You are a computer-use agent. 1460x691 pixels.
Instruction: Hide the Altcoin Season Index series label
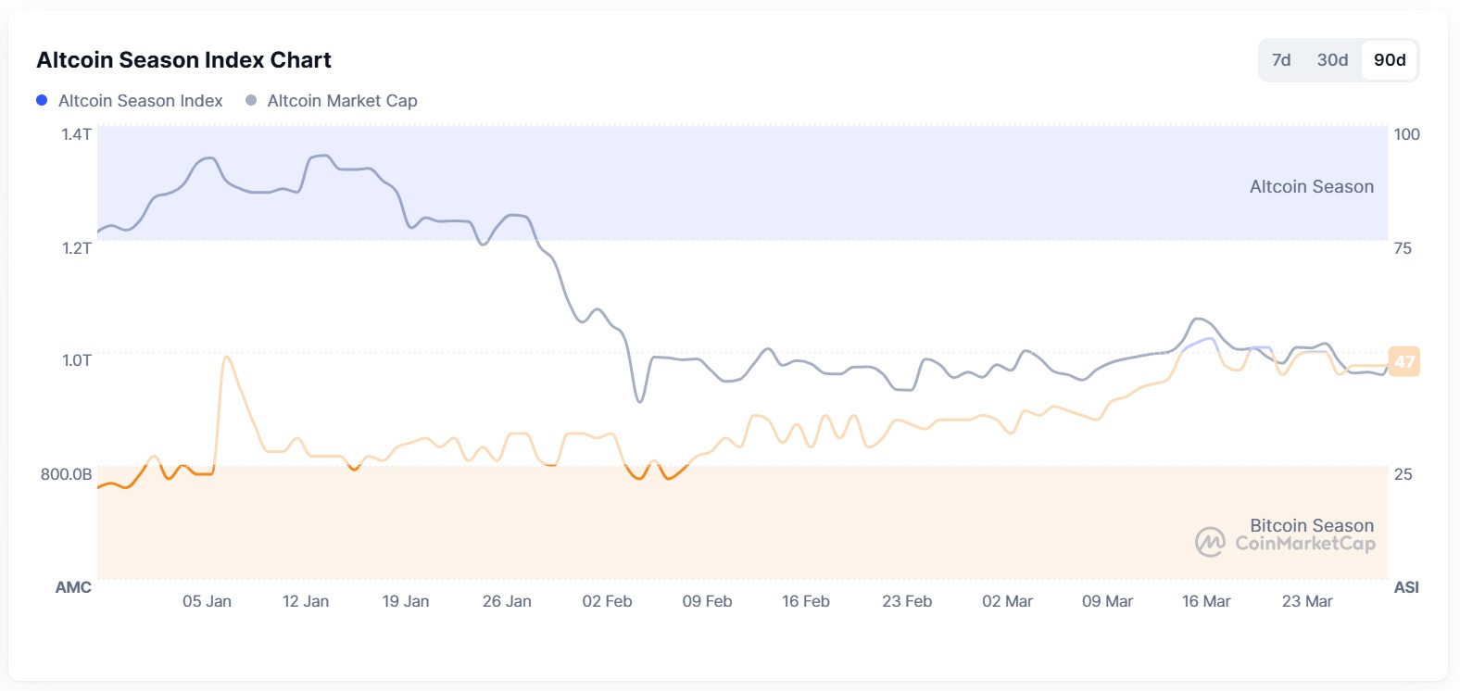[140, 101]
